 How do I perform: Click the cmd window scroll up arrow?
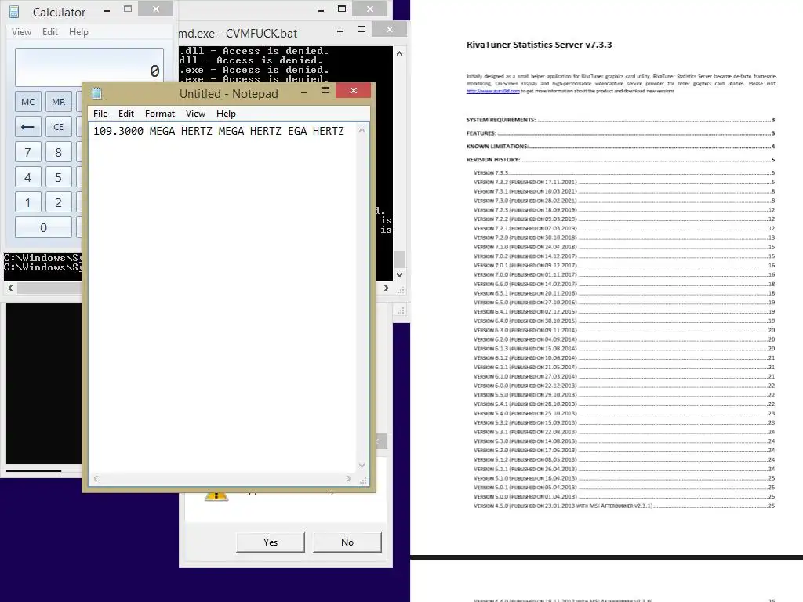pos(399,53)
